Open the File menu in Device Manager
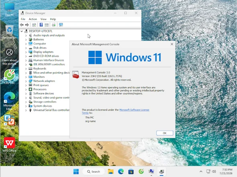The width and height of the screenshot is (237, 177). tap(23, 19)
